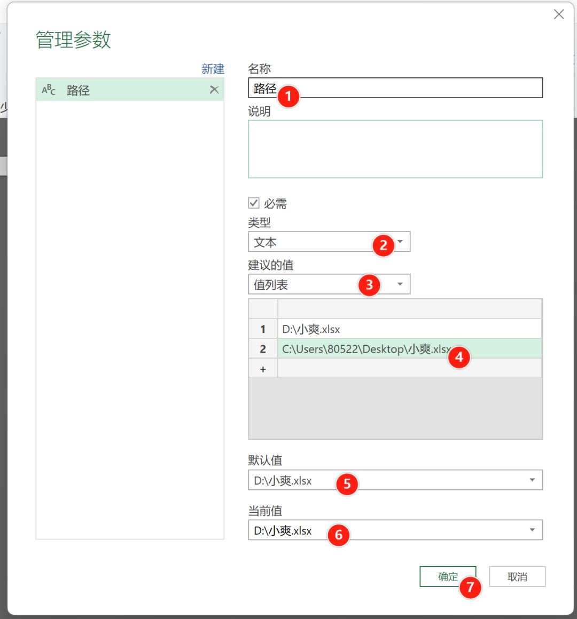Click the 新建 link to create a parameter

[213, 69]
